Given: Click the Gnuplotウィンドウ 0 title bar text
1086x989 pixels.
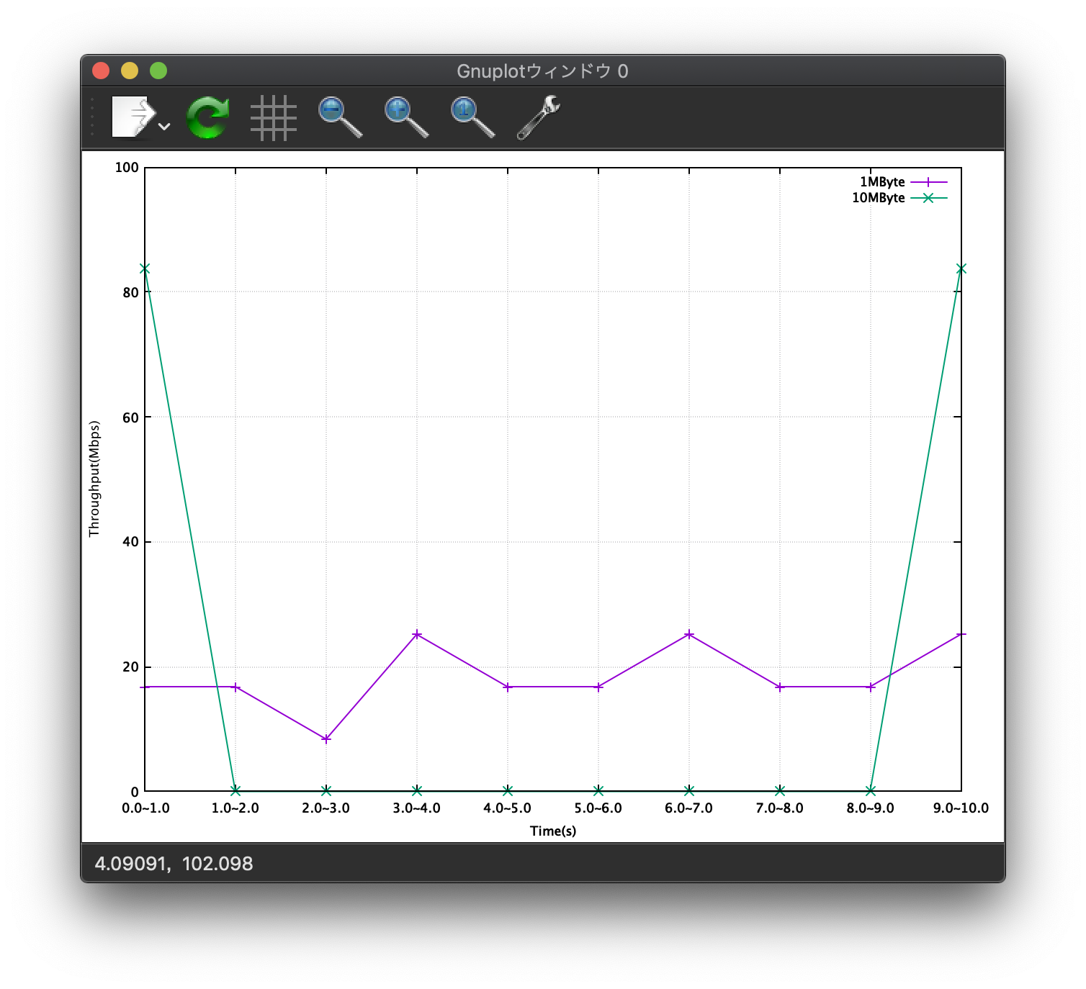Looking at the screenshot, I should click(x=542, y=71).
